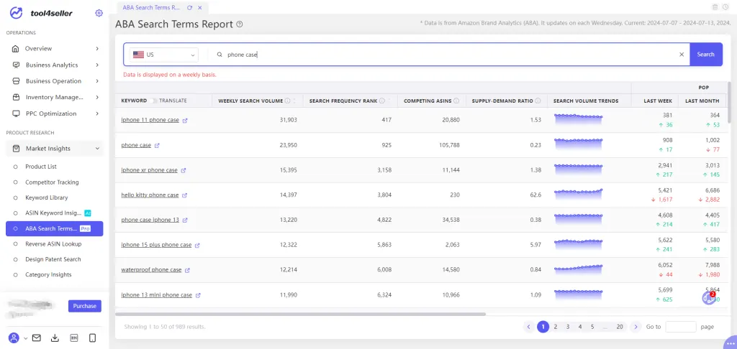Viewport: 737px width, 349px height.
Task: Sort by Weekly Search Volume arrows
Action: (x=294, y=101)
